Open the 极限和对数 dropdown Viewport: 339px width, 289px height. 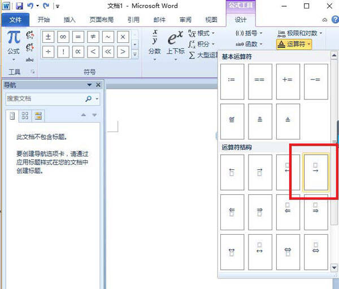[300, 33]
